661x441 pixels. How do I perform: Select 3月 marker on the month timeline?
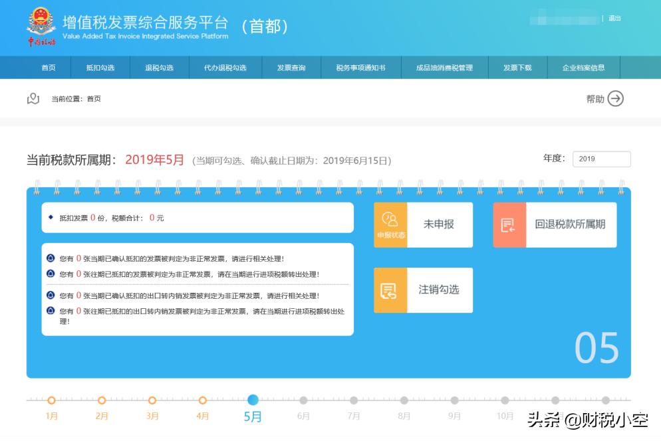[152, 400]
